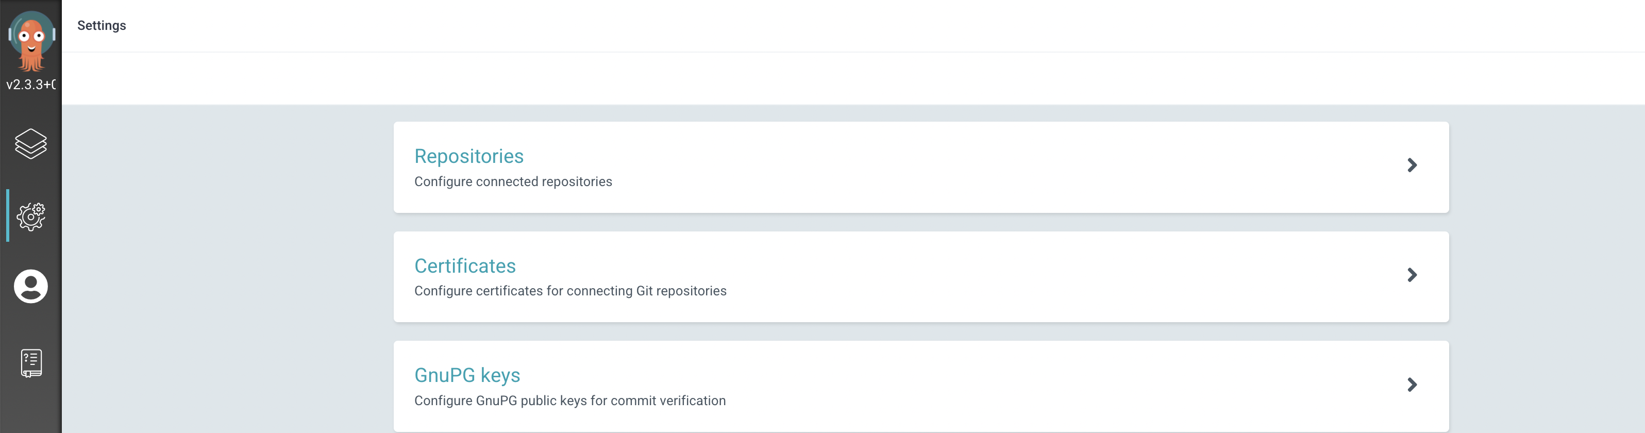The image size is (1645, 433).
Task: Click blank middle area of Repositories card
Action: click(958, 168)
